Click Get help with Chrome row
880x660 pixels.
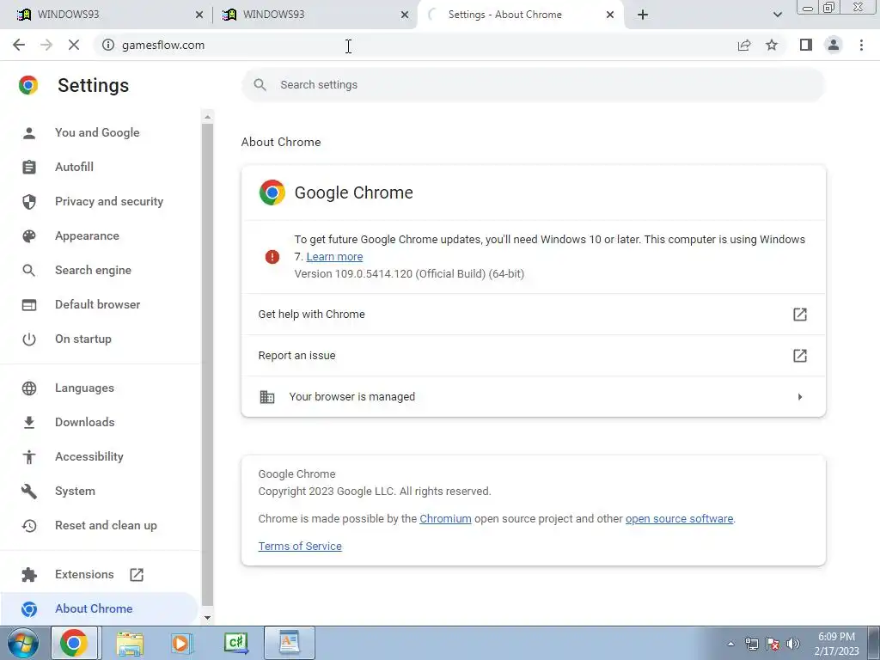click(533, 315)
